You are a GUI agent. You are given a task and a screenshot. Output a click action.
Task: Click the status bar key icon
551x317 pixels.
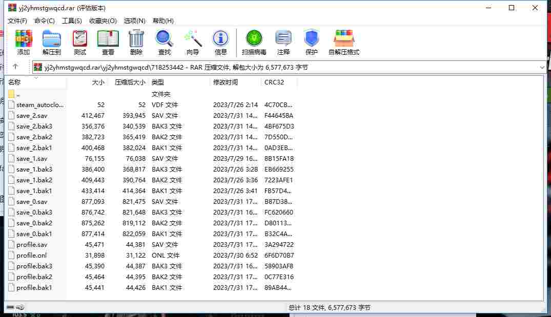click(x=21, y=307)
